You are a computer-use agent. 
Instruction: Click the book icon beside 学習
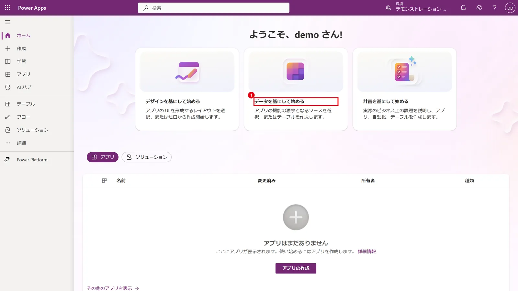[x=8, y=61]
